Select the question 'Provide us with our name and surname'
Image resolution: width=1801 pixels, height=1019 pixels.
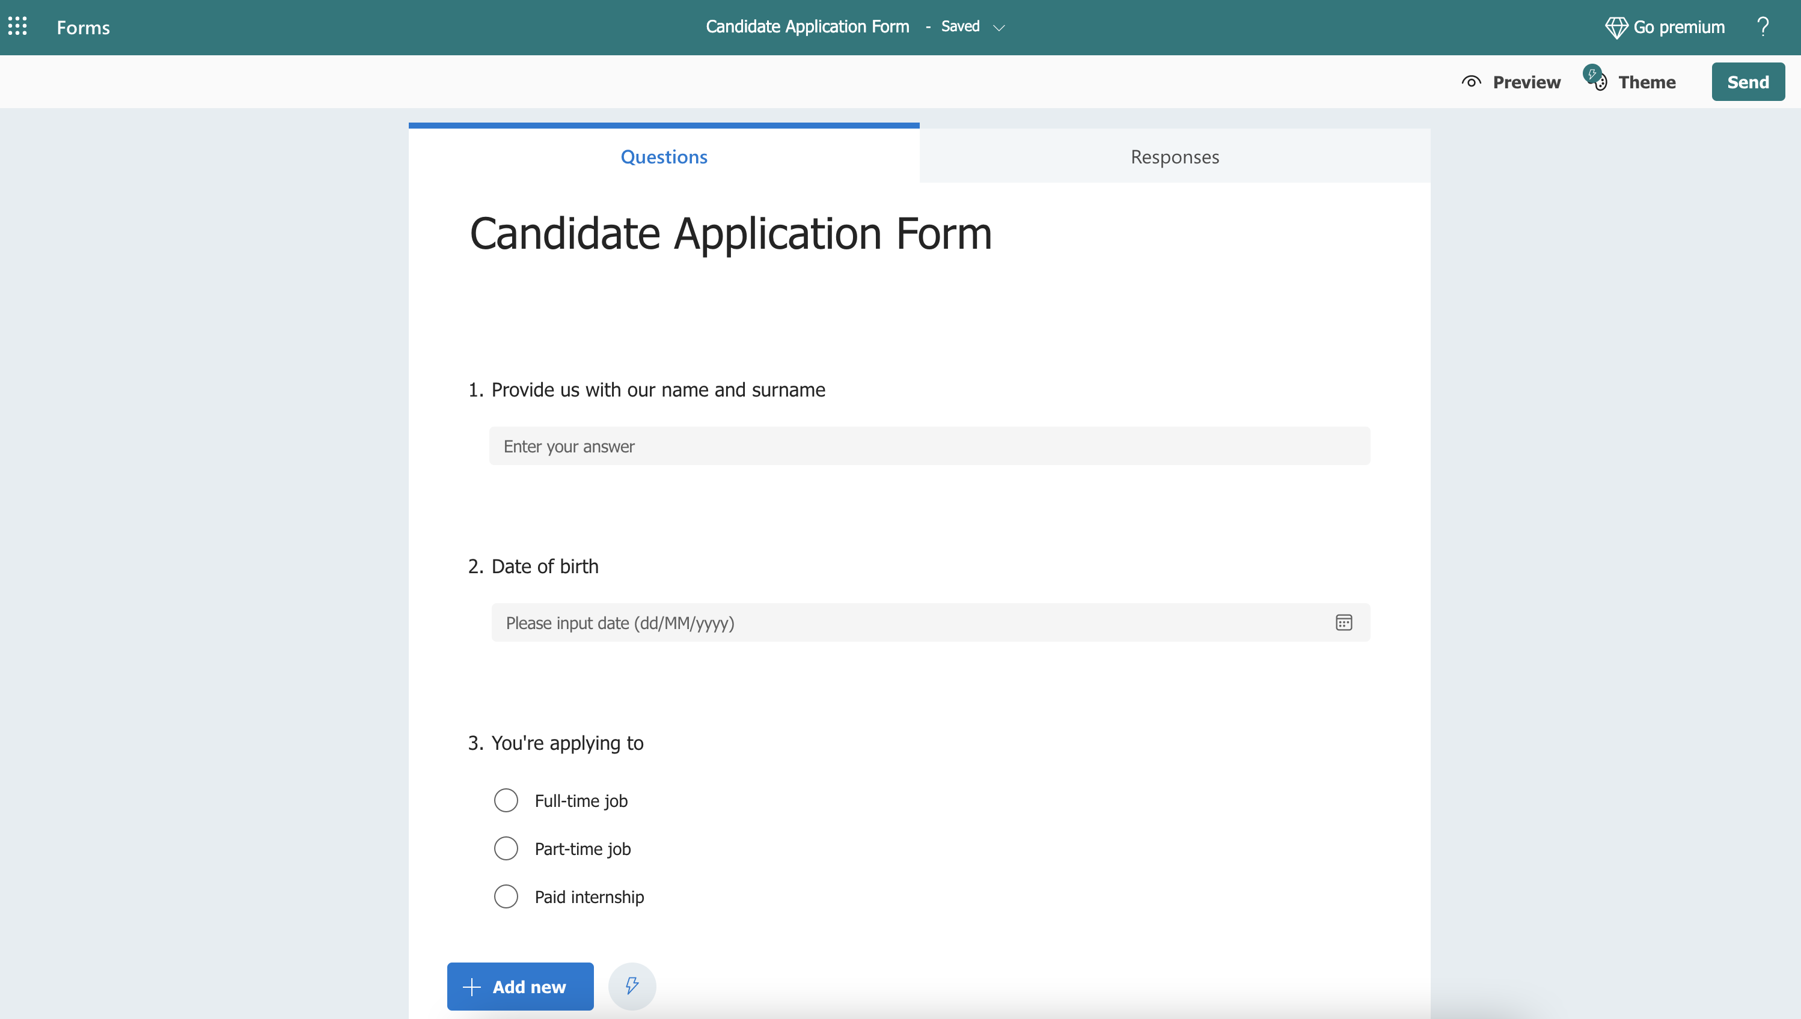[658, 390]
